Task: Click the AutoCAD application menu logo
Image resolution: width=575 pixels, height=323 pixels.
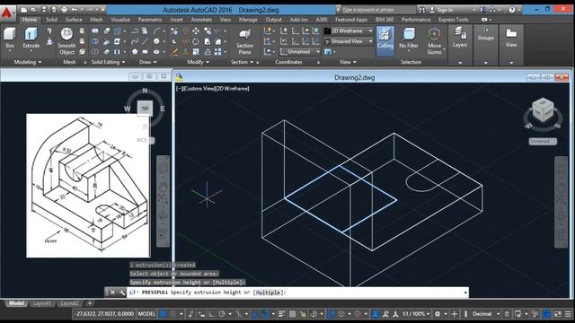Action: point(7,13)
